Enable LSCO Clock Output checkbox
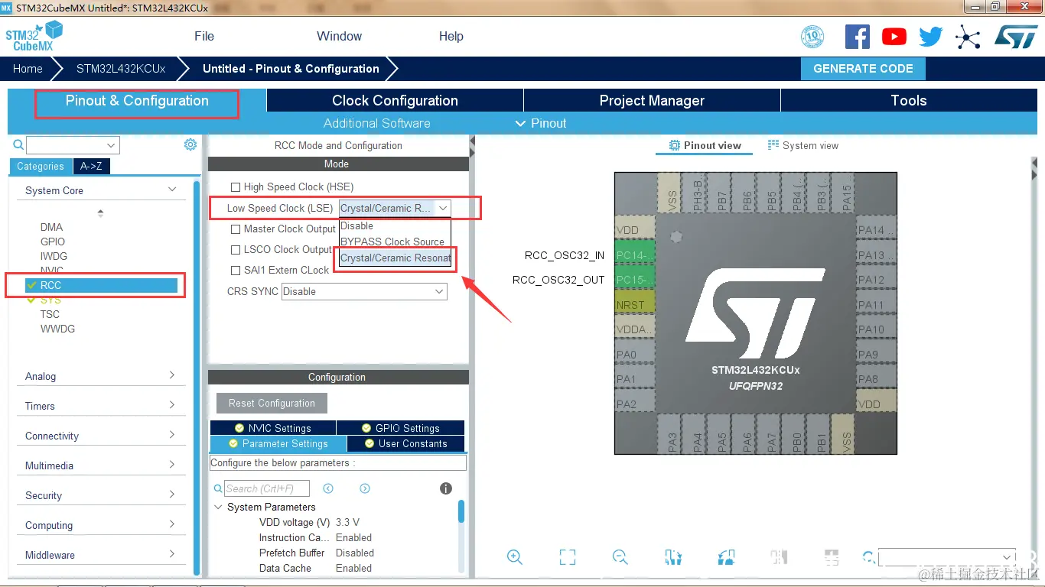The image size is (1045, 587). (236, 249)
